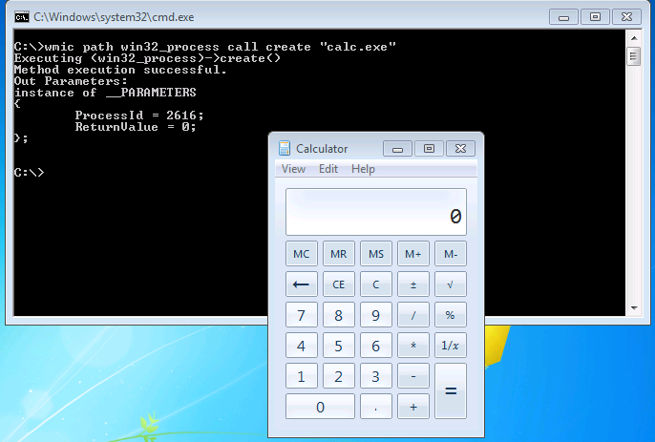This screenshot has height=442, width=655.
Task: Click the digit 1 key
Action: point(301,375)
